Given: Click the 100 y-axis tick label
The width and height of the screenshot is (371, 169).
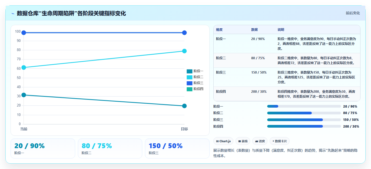Looking at the screenshot, I should 18,32.
